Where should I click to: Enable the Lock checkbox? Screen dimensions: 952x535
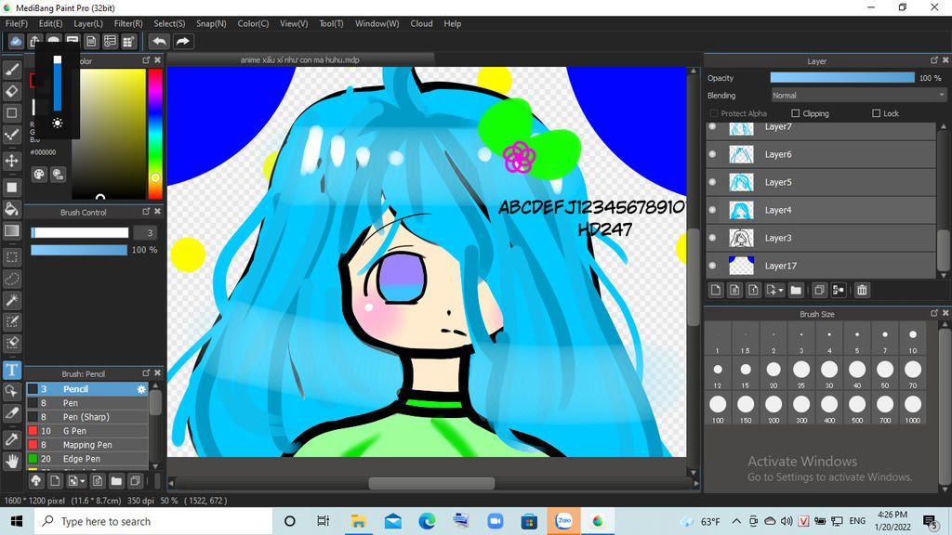point(876,113)
